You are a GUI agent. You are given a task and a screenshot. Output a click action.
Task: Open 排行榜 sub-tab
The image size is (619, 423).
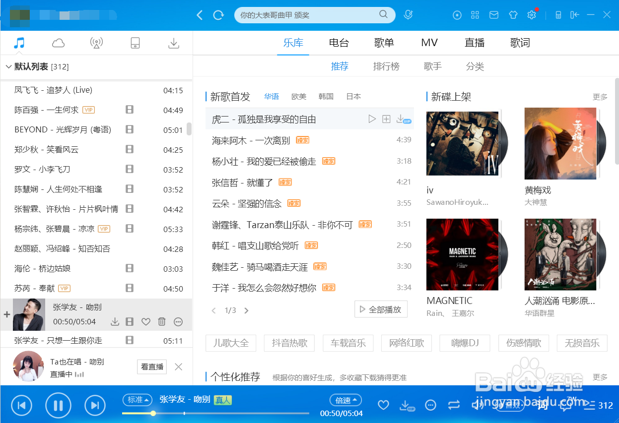click(386, 66)
